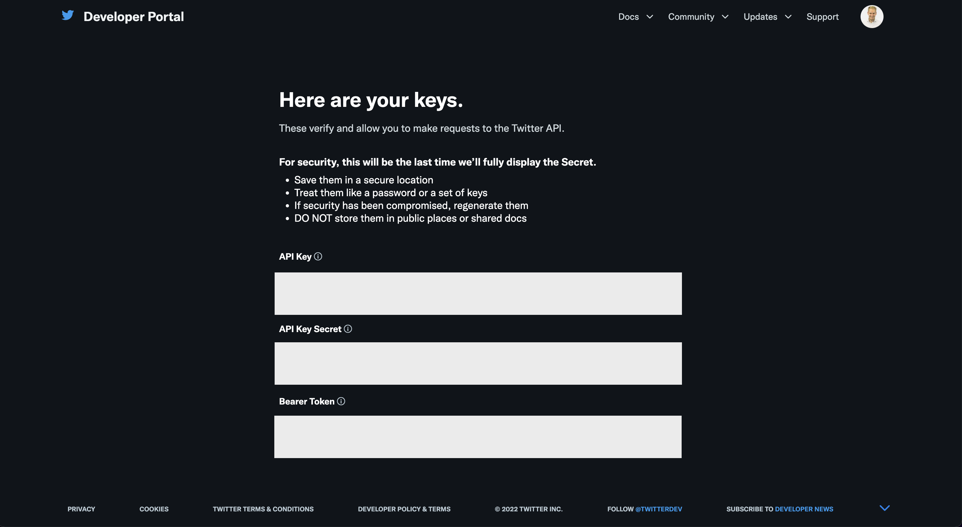This screenshot has height=527, width=962.
Task: Click the Twitter bird logo
Action: pyautogui.click(x=68, y=15)
